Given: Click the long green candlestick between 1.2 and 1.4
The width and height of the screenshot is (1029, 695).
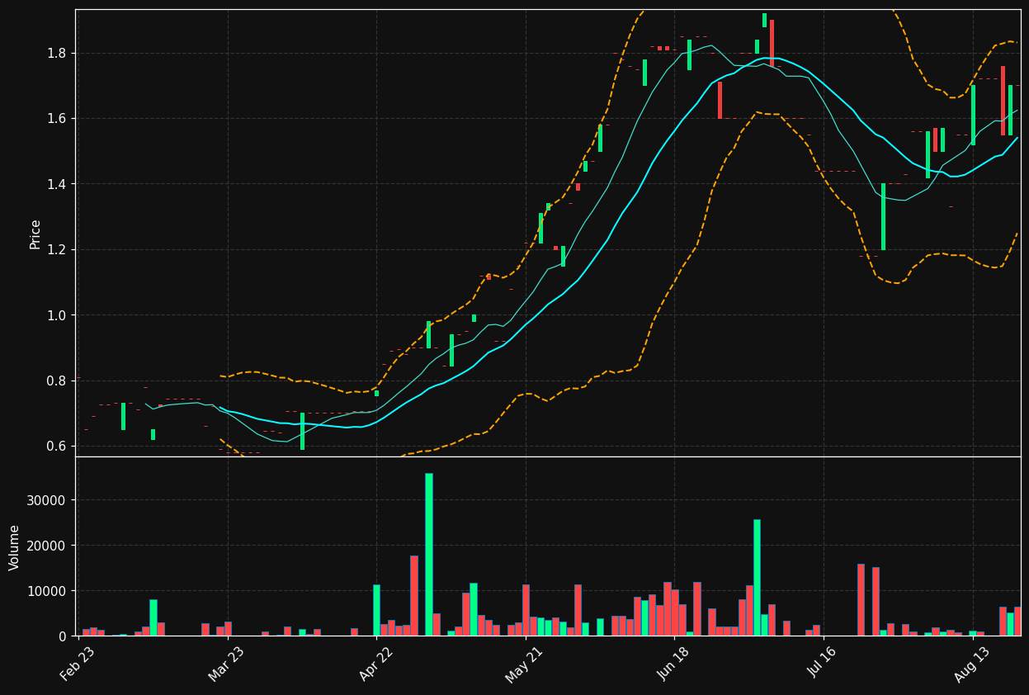Looking at the screenshot, I should point(883,217).
